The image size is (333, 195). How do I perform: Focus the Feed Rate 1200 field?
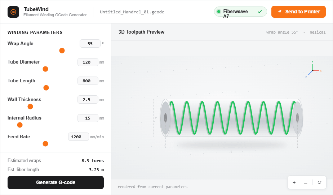coord(78,137)
